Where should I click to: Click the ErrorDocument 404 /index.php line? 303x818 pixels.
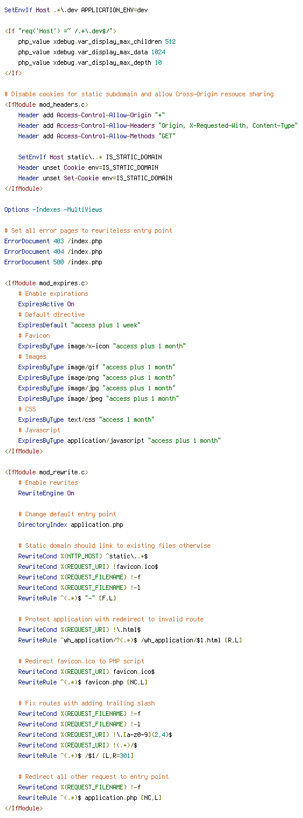point(53,252)
